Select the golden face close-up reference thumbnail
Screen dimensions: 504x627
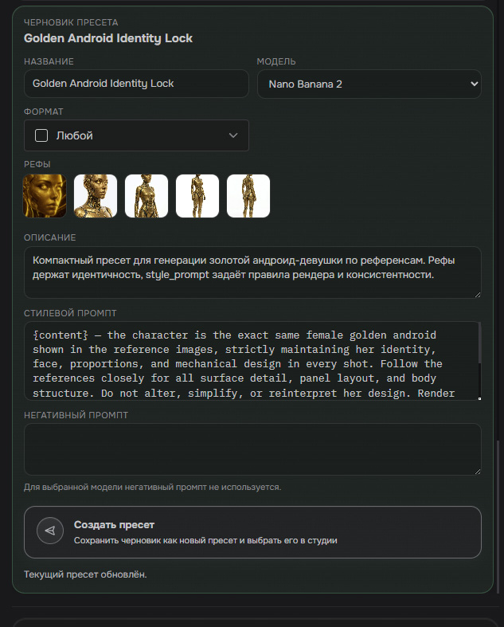45,196
